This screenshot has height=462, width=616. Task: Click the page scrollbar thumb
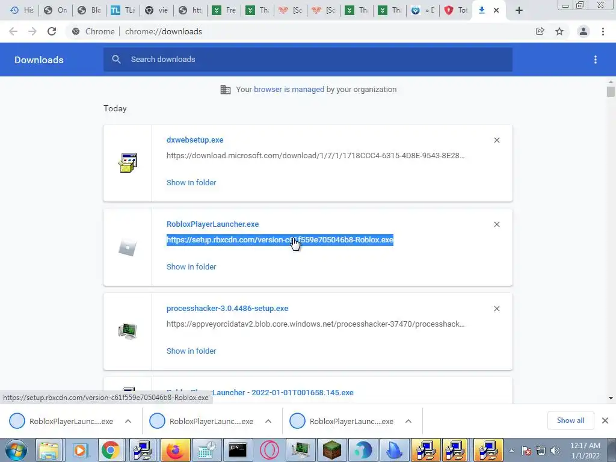pos(611,91)
